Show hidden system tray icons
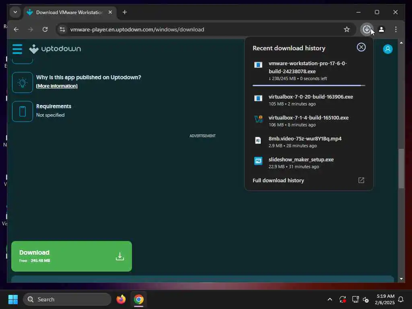 [330, 299]
